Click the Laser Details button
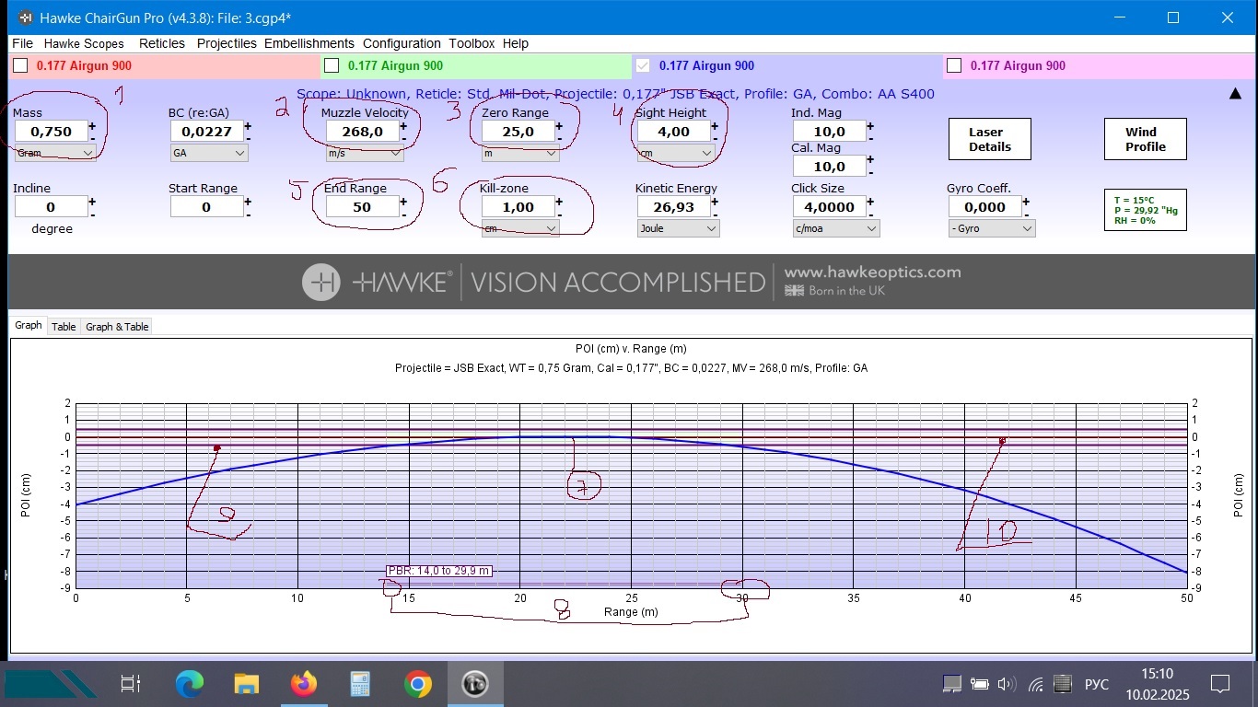This screenshot has width=1258, height=707. pos(989,139)
